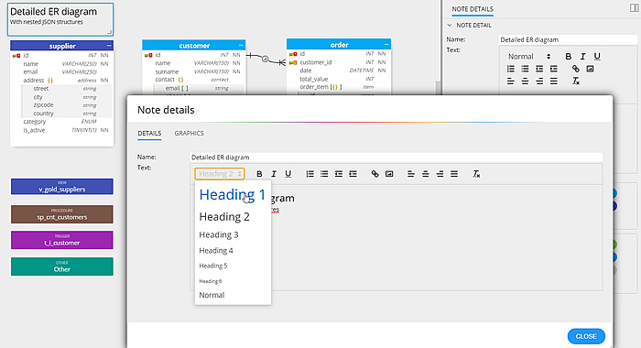Select the v_gold_suppliers view box
The height and width of the screenshot is (348, 641).
coord(61,187)
